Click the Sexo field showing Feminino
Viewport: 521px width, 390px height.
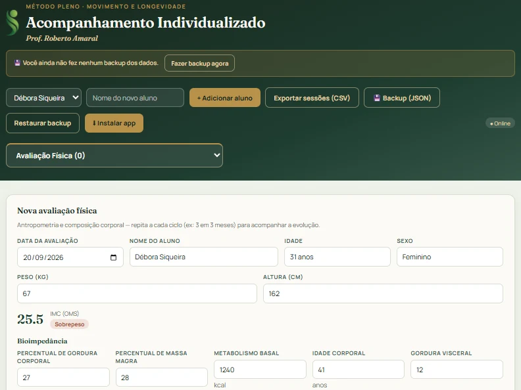[x=449, y=257]
